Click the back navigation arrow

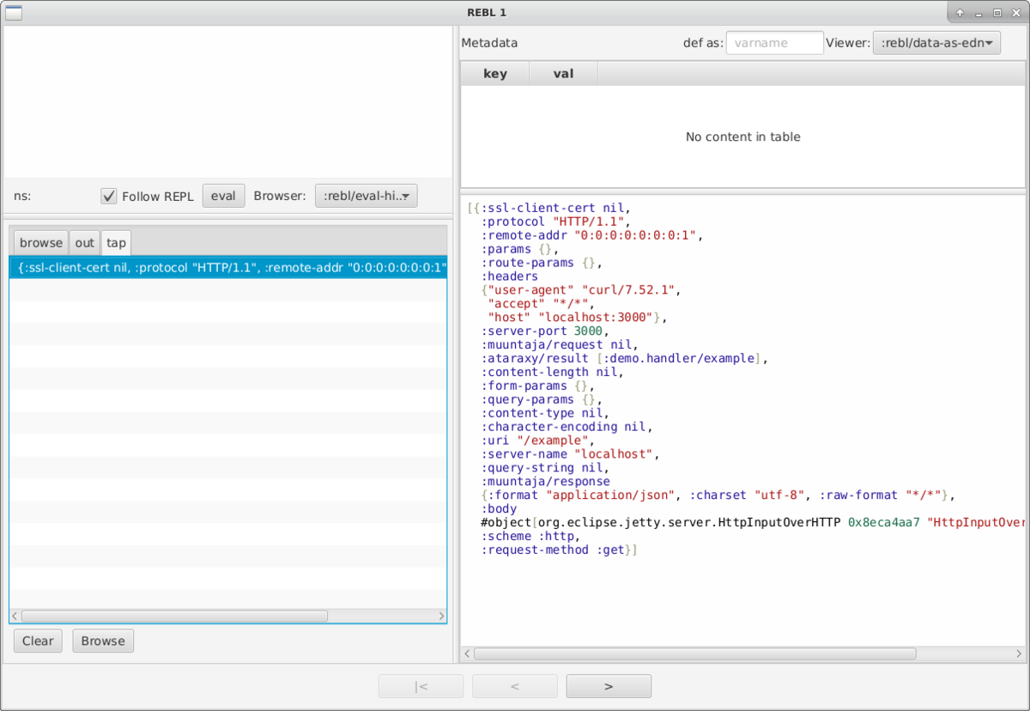click(x=514, y=685)
